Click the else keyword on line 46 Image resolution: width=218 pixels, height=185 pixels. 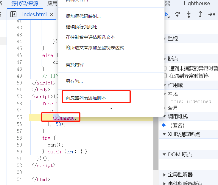pyautogui.click(x=48, y=55)
